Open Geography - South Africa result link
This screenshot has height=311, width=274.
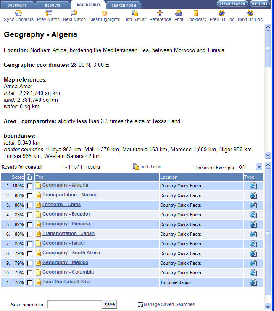point(71,253)
